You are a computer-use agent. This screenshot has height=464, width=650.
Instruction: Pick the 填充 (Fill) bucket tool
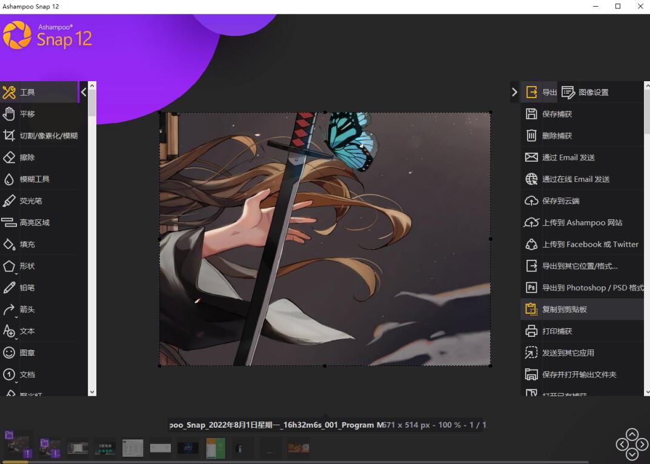click(27, 245)
